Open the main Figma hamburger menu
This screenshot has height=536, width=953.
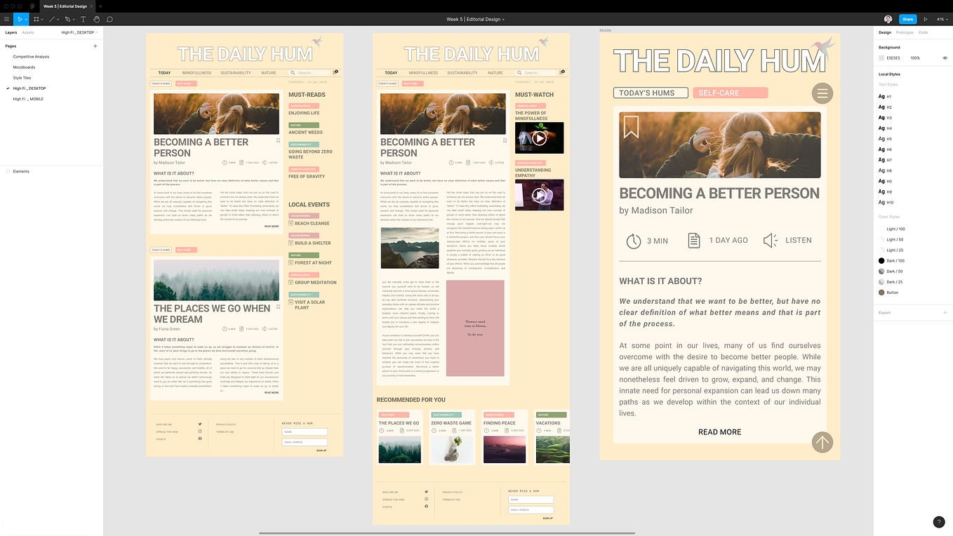click(x=6, y=19)
